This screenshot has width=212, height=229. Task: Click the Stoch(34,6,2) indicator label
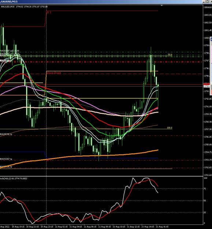pyautogui.click(x=14, y=178)
